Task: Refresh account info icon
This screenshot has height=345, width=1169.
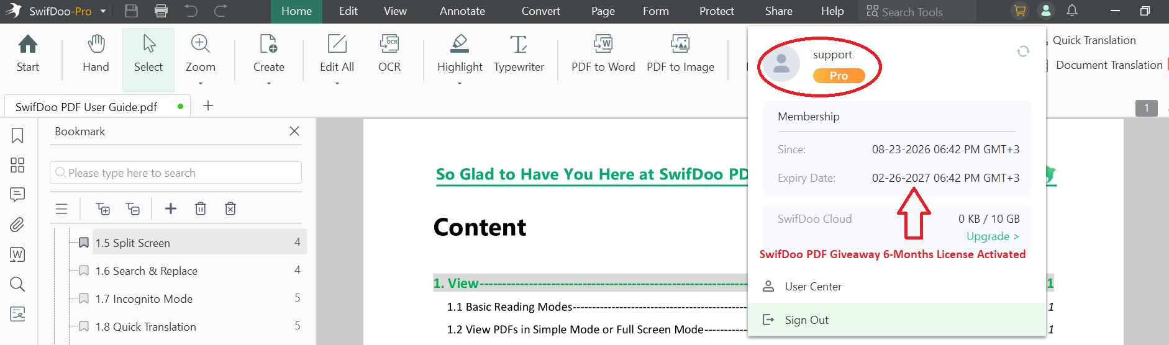Action: (x=1023, y=52)
